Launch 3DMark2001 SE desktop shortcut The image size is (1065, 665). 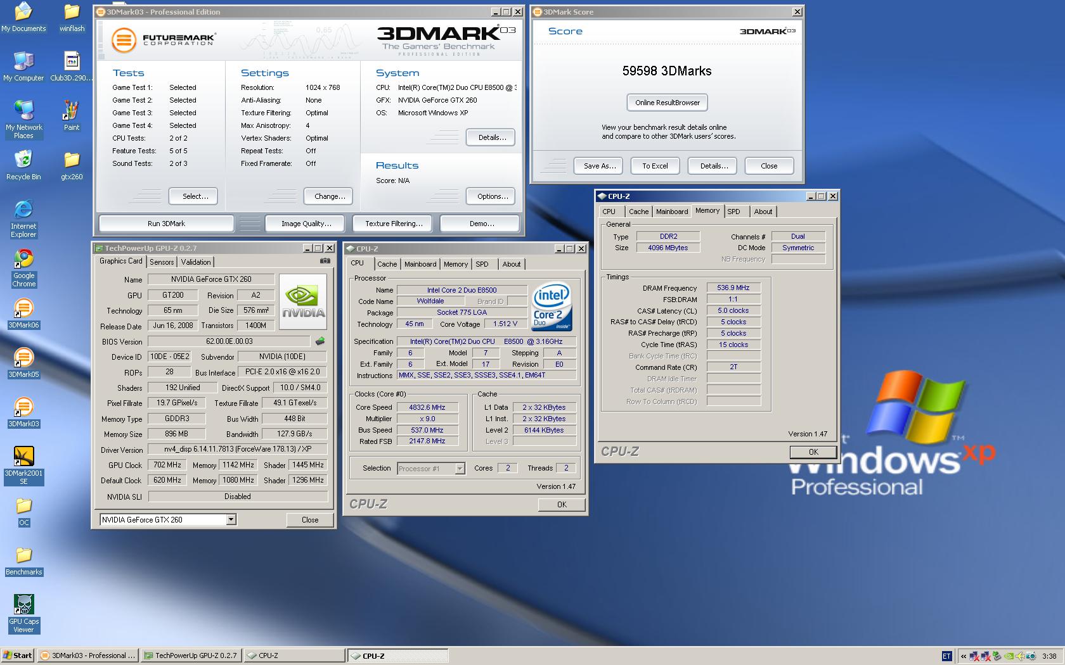pos(23,465)
